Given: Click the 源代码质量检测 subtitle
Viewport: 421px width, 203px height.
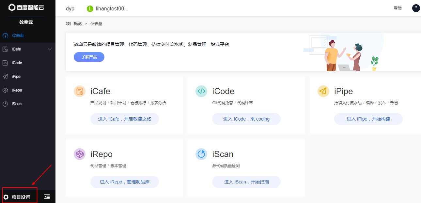Looking at the screenshot, I should [x=226, y=166].
